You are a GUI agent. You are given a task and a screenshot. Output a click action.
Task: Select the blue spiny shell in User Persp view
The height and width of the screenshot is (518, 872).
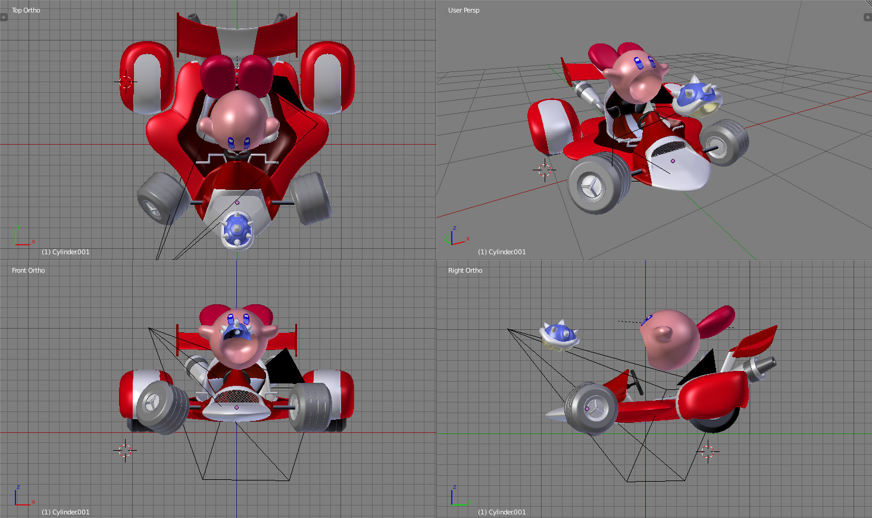[697, 96]
